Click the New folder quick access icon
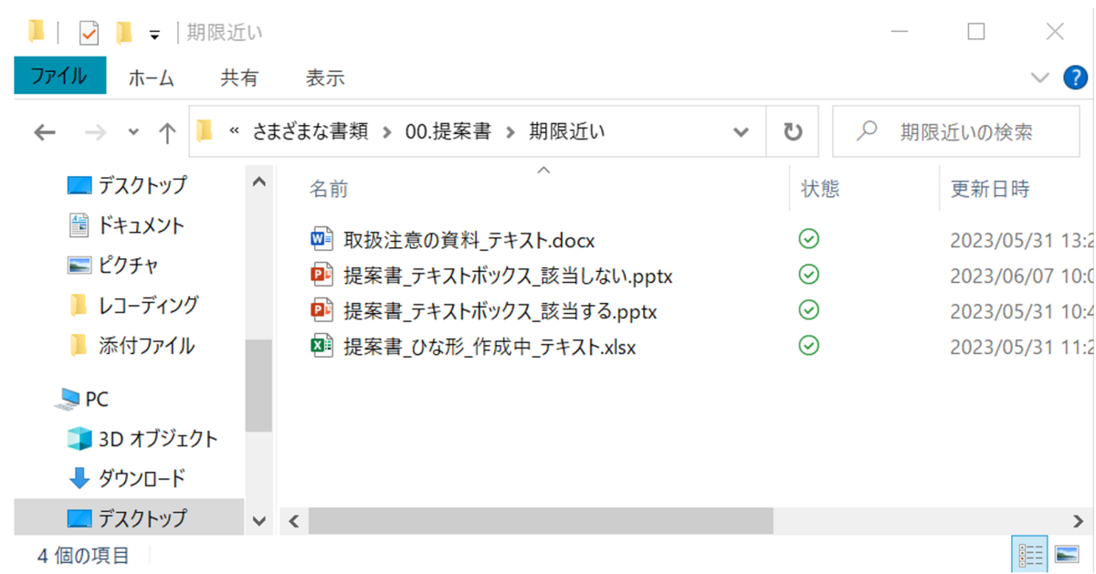Screen dimensions: 1096x574 [x=124, y=33]
